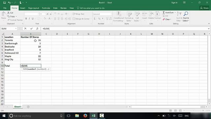Cancel formula entry with X icon
Image resolution: width=211 pixels, height=119 pixels.
point(25,29)
